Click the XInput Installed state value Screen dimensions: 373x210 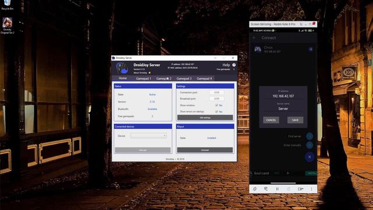coord(212,138)
